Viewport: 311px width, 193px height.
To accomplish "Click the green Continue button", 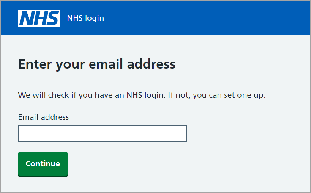I will (x=43, y=164).
